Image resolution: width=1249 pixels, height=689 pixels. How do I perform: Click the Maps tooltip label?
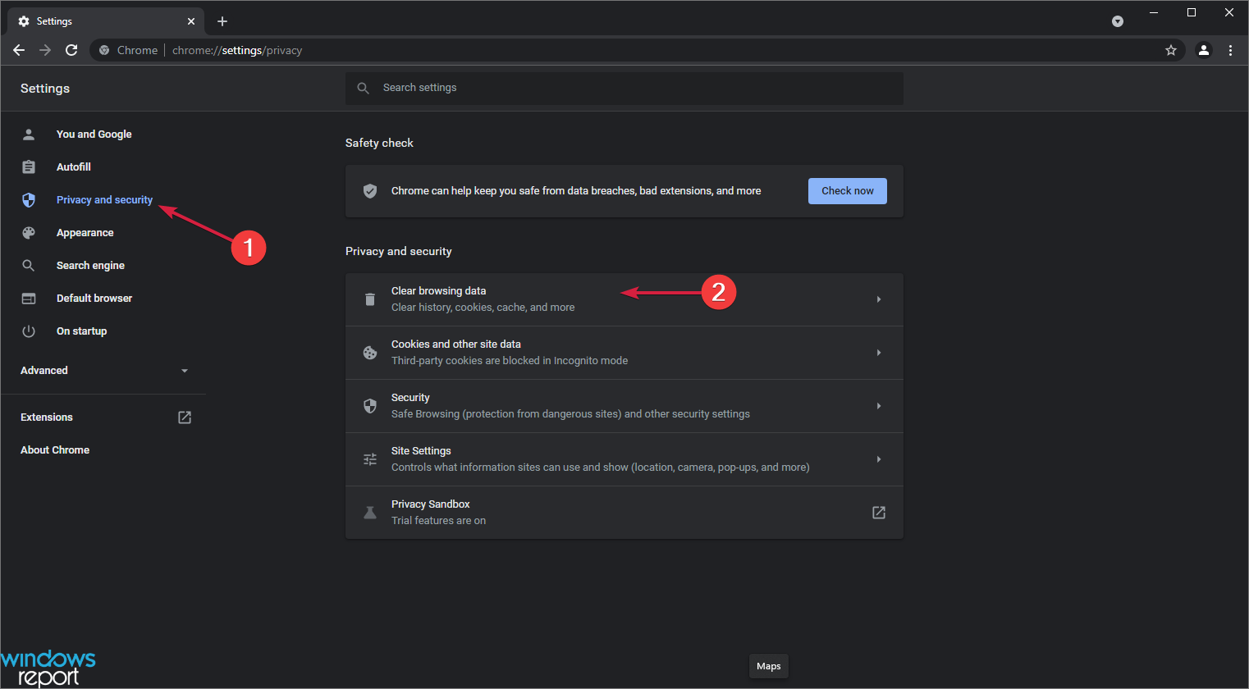769,666
